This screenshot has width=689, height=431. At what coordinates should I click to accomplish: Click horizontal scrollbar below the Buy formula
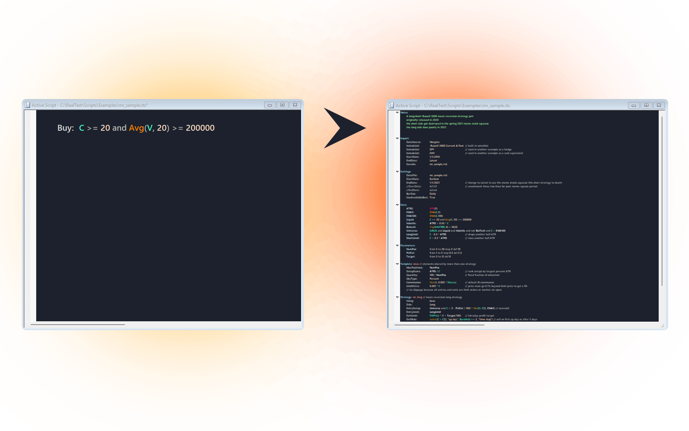point(78,325)
